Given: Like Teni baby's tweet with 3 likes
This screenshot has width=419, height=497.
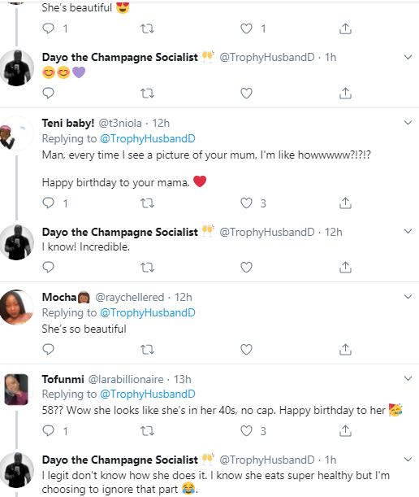Looking at the screenshot, I should [246, 203].
